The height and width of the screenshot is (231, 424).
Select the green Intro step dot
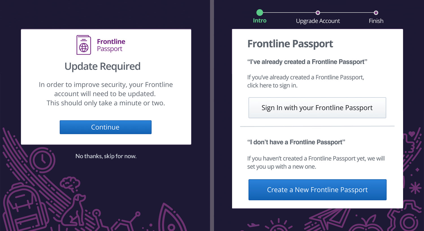[260, 12]
